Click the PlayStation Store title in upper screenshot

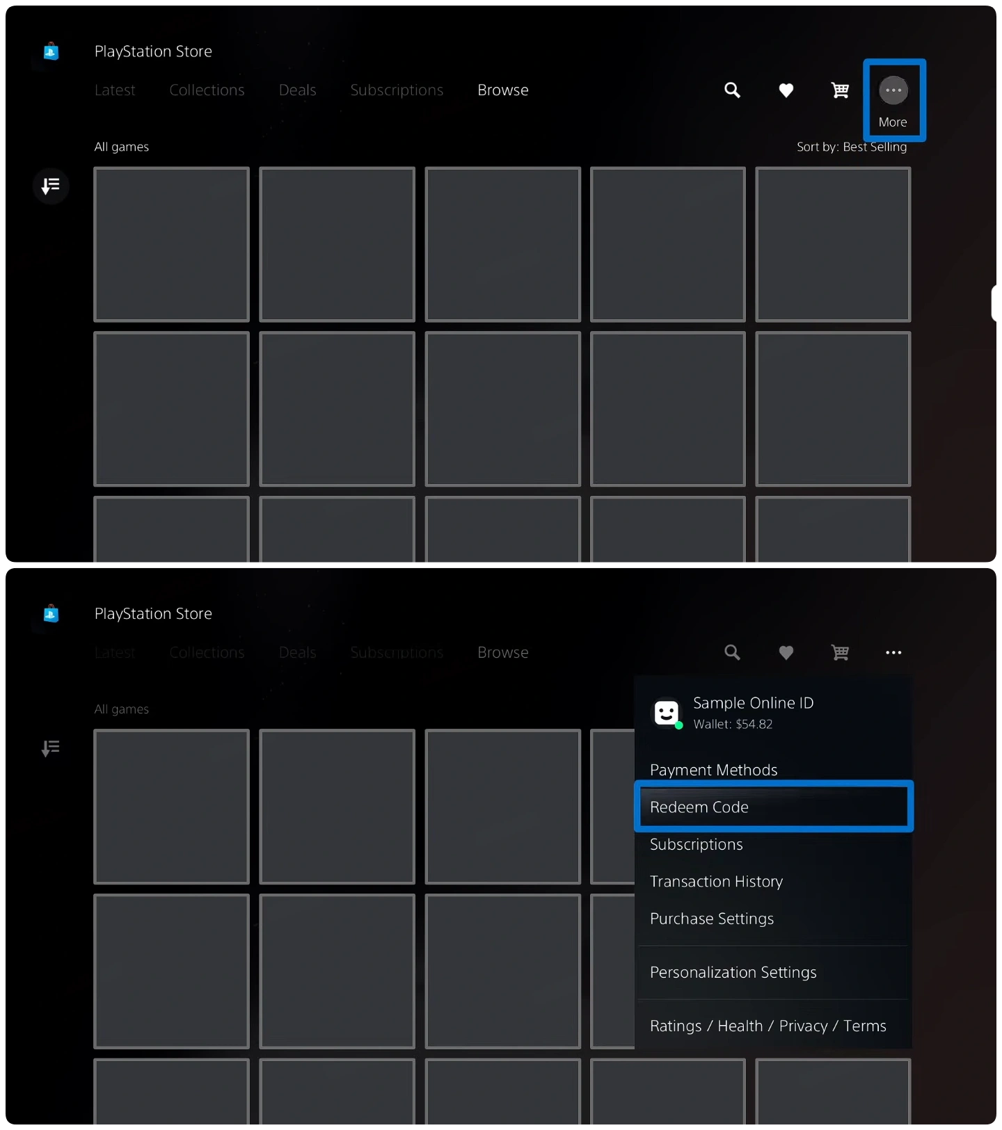tap(153, 51)
